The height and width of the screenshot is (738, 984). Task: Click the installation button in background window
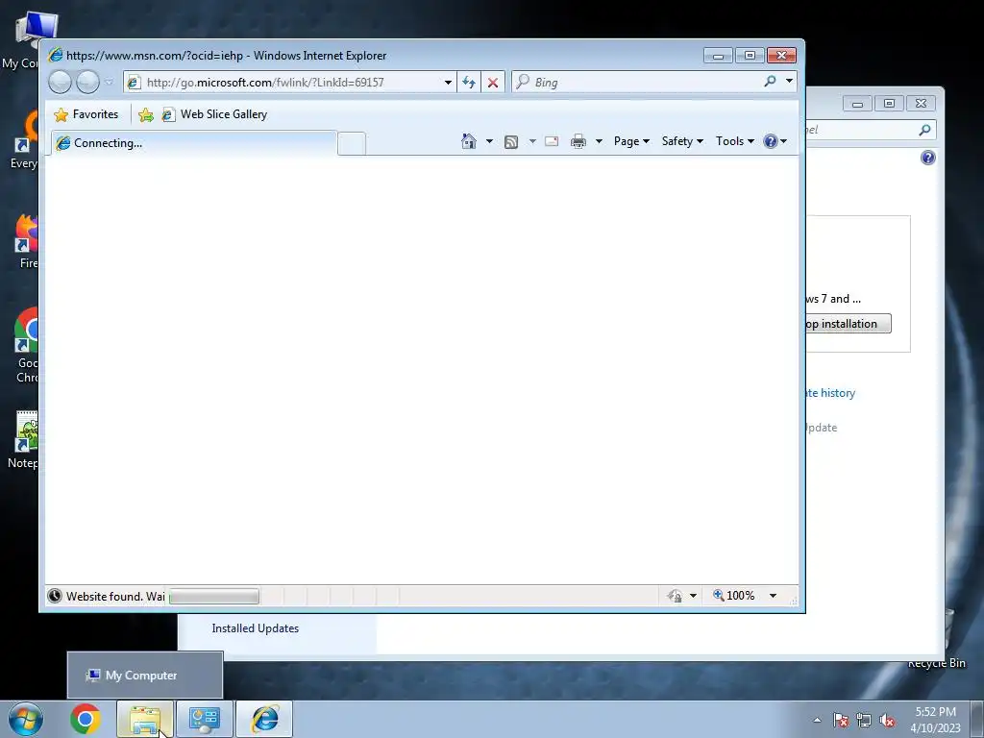pos(848,324)
